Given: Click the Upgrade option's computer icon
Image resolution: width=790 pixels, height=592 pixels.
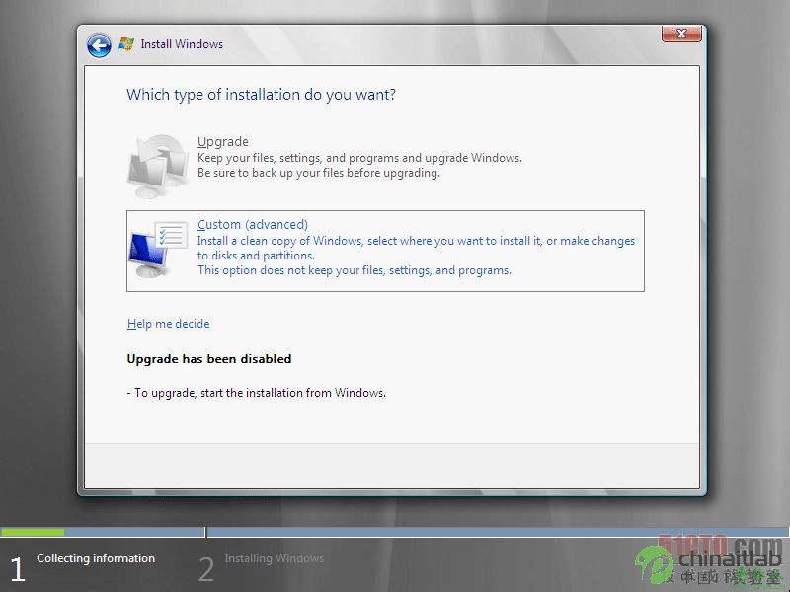Looking at the screenshot, I should [x=157, y=166].
